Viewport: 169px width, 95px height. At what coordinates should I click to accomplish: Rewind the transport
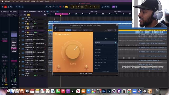(x=47, y=7)
